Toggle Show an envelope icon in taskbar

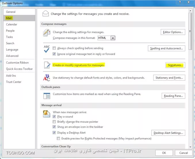coord(54,127)
